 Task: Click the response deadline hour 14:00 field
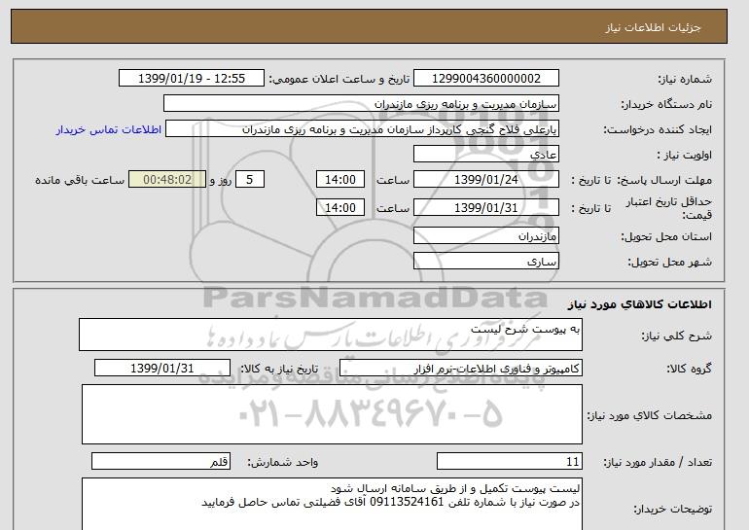point(340,180)
